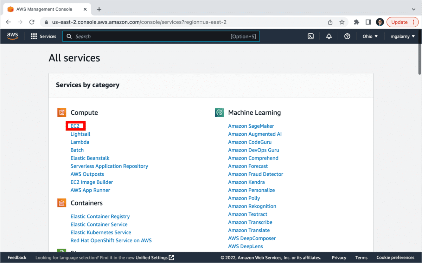Open Amazon Augmented AI
Image resolution: width=422 pixels, height=263 pixels.
(x=255, y=134)
